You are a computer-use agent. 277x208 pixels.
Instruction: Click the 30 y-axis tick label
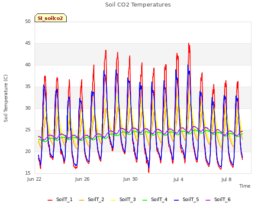tap(28, 108)
